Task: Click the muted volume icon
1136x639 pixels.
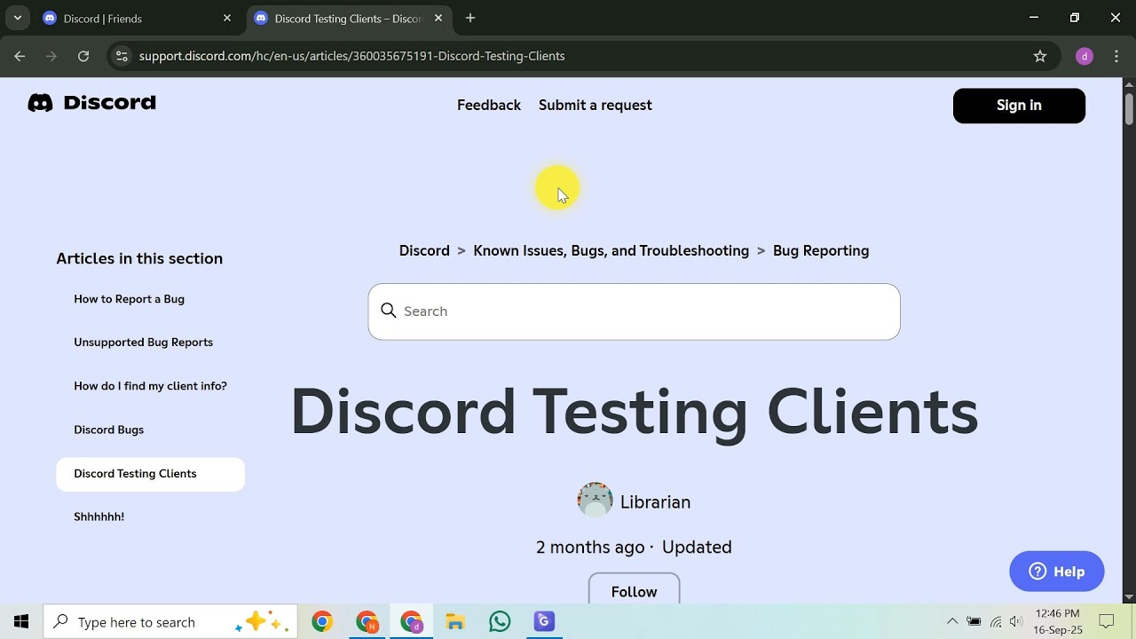Action: point(1017,622)
